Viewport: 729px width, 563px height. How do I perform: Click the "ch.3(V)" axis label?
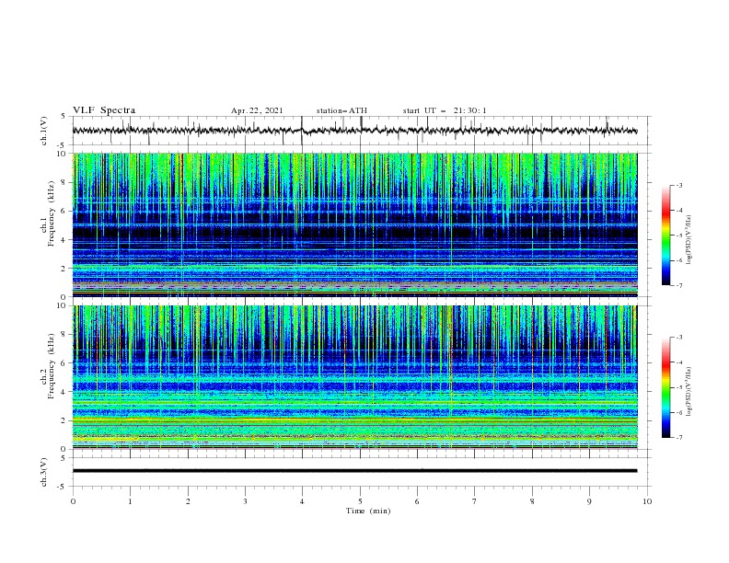coord(44,472)
